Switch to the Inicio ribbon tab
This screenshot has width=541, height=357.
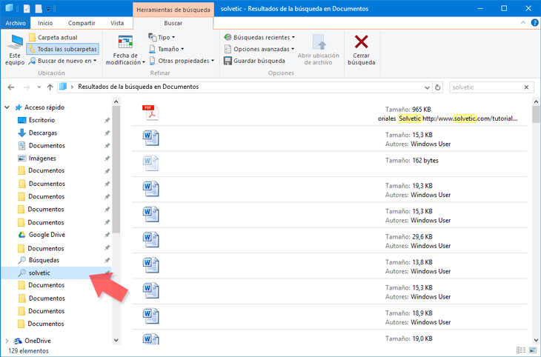pos(45,23)
